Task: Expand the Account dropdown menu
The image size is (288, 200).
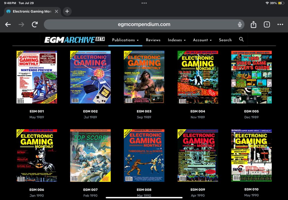Action: coord(202,40)
